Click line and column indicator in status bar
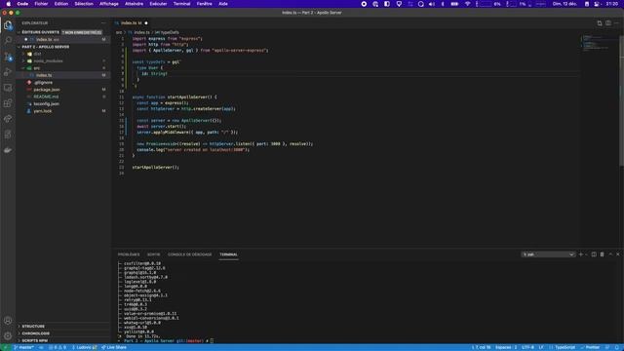Viewport: 624px width, 351px height. (x=481, y=347)
